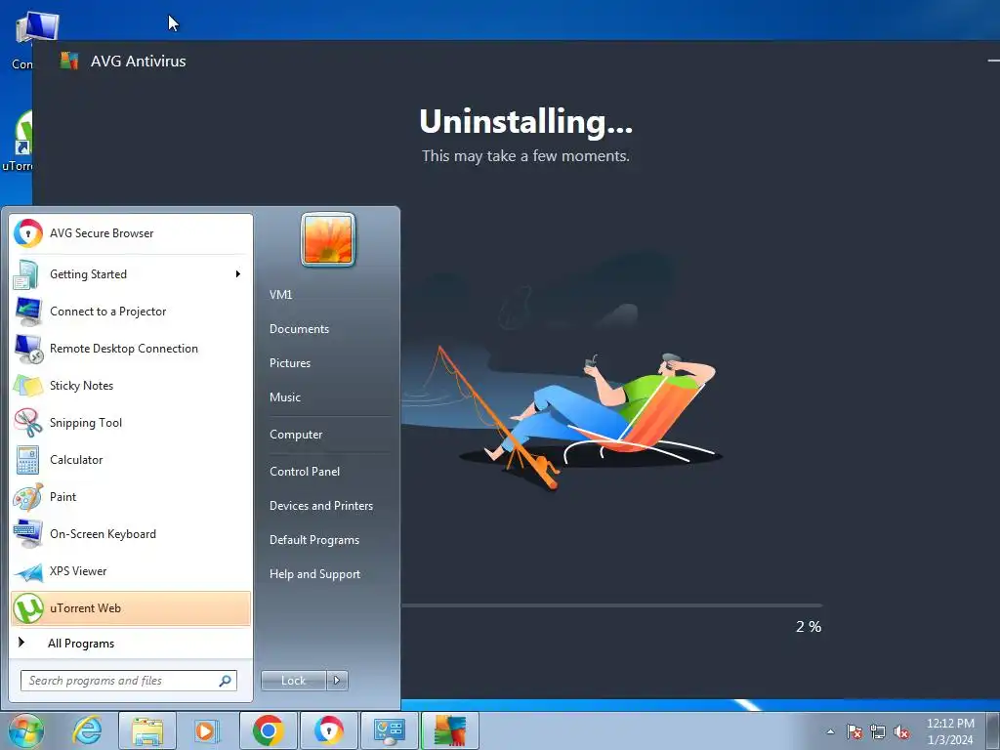Click the Action Center flag tray icon
Viewport: 1000px width, 750px height.
coord(854,731)
